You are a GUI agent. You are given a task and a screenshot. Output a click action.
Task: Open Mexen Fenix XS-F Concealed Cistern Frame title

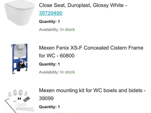tap(91, 48)
